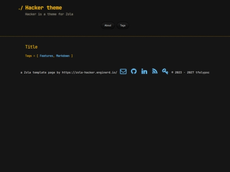Click the key icon in the footer

[x=165, y=71]
